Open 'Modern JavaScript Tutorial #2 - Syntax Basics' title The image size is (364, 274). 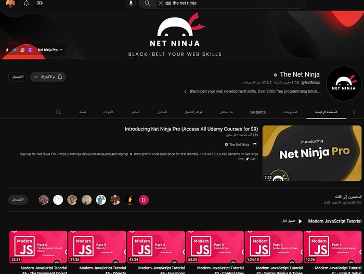coord(279,270)
